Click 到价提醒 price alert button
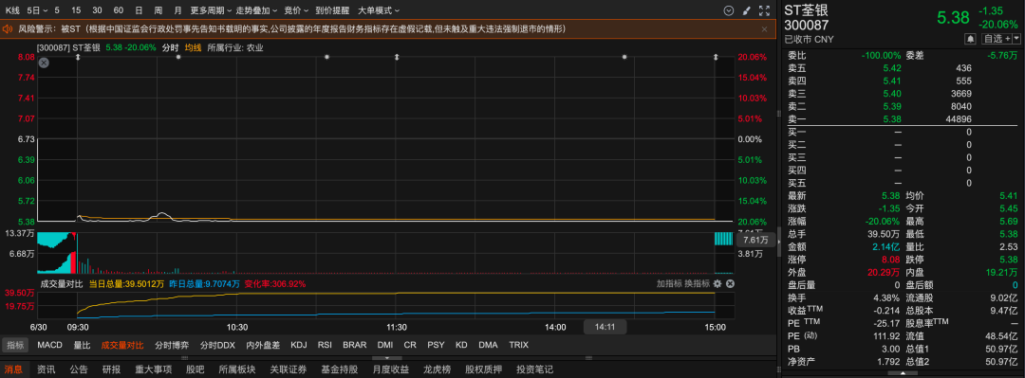This screenshot has height=378, width=1025. 332,10
